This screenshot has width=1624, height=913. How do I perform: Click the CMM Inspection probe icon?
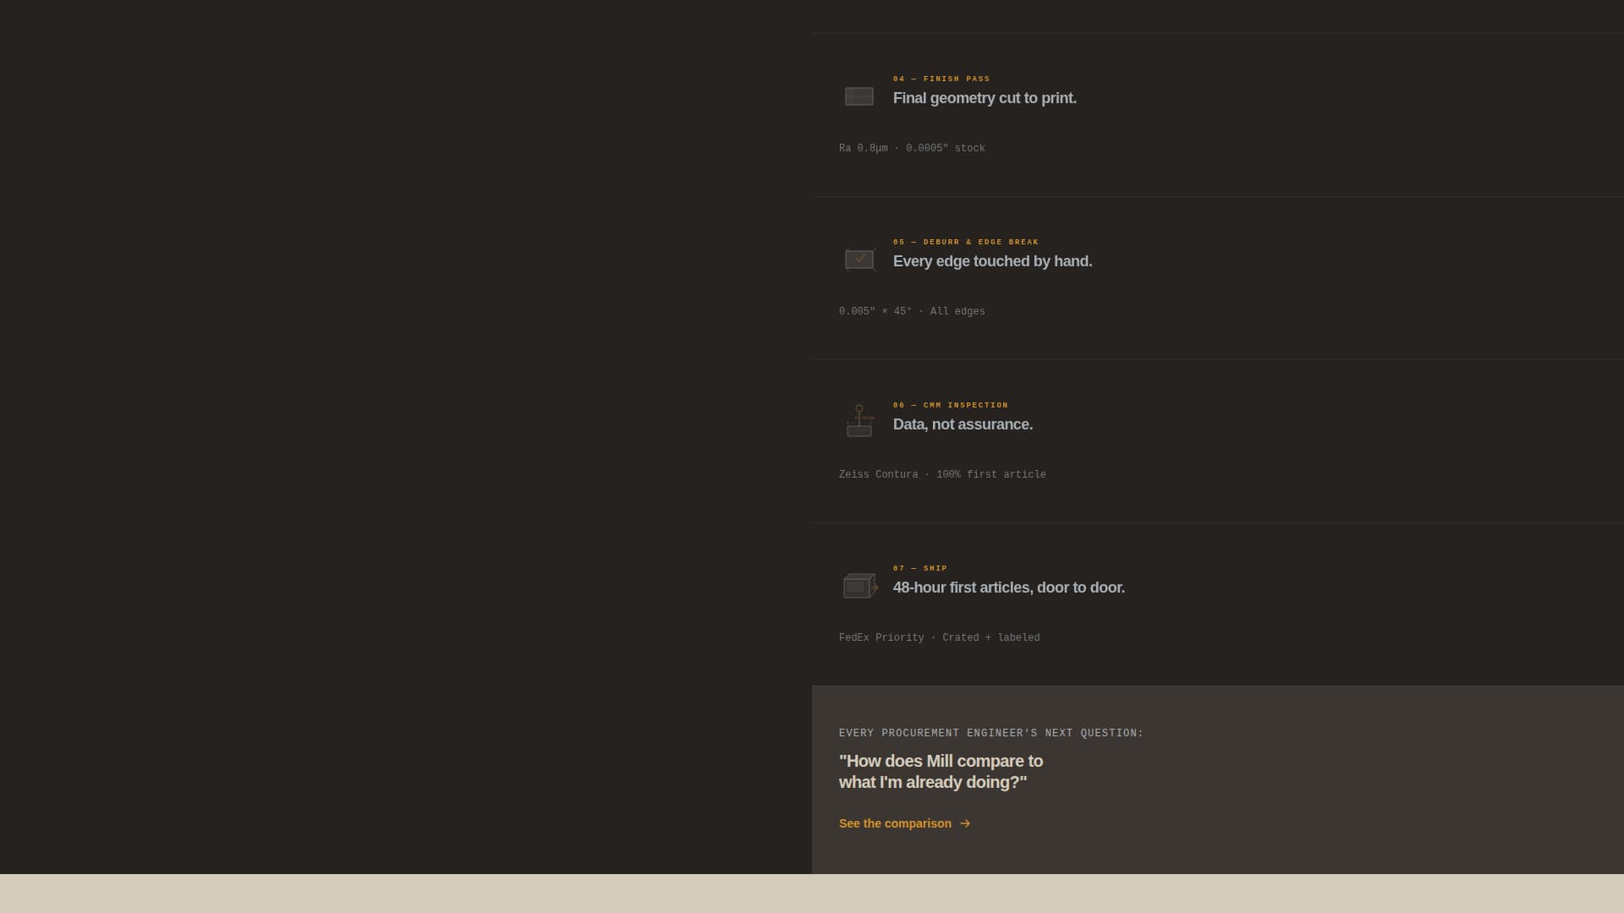[x=859, y=421]
